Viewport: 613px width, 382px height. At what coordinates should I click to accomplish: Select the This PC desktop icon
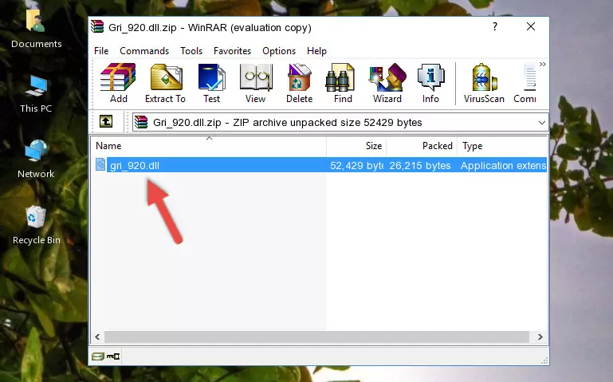pyautogui.click(x=36, y=94)
